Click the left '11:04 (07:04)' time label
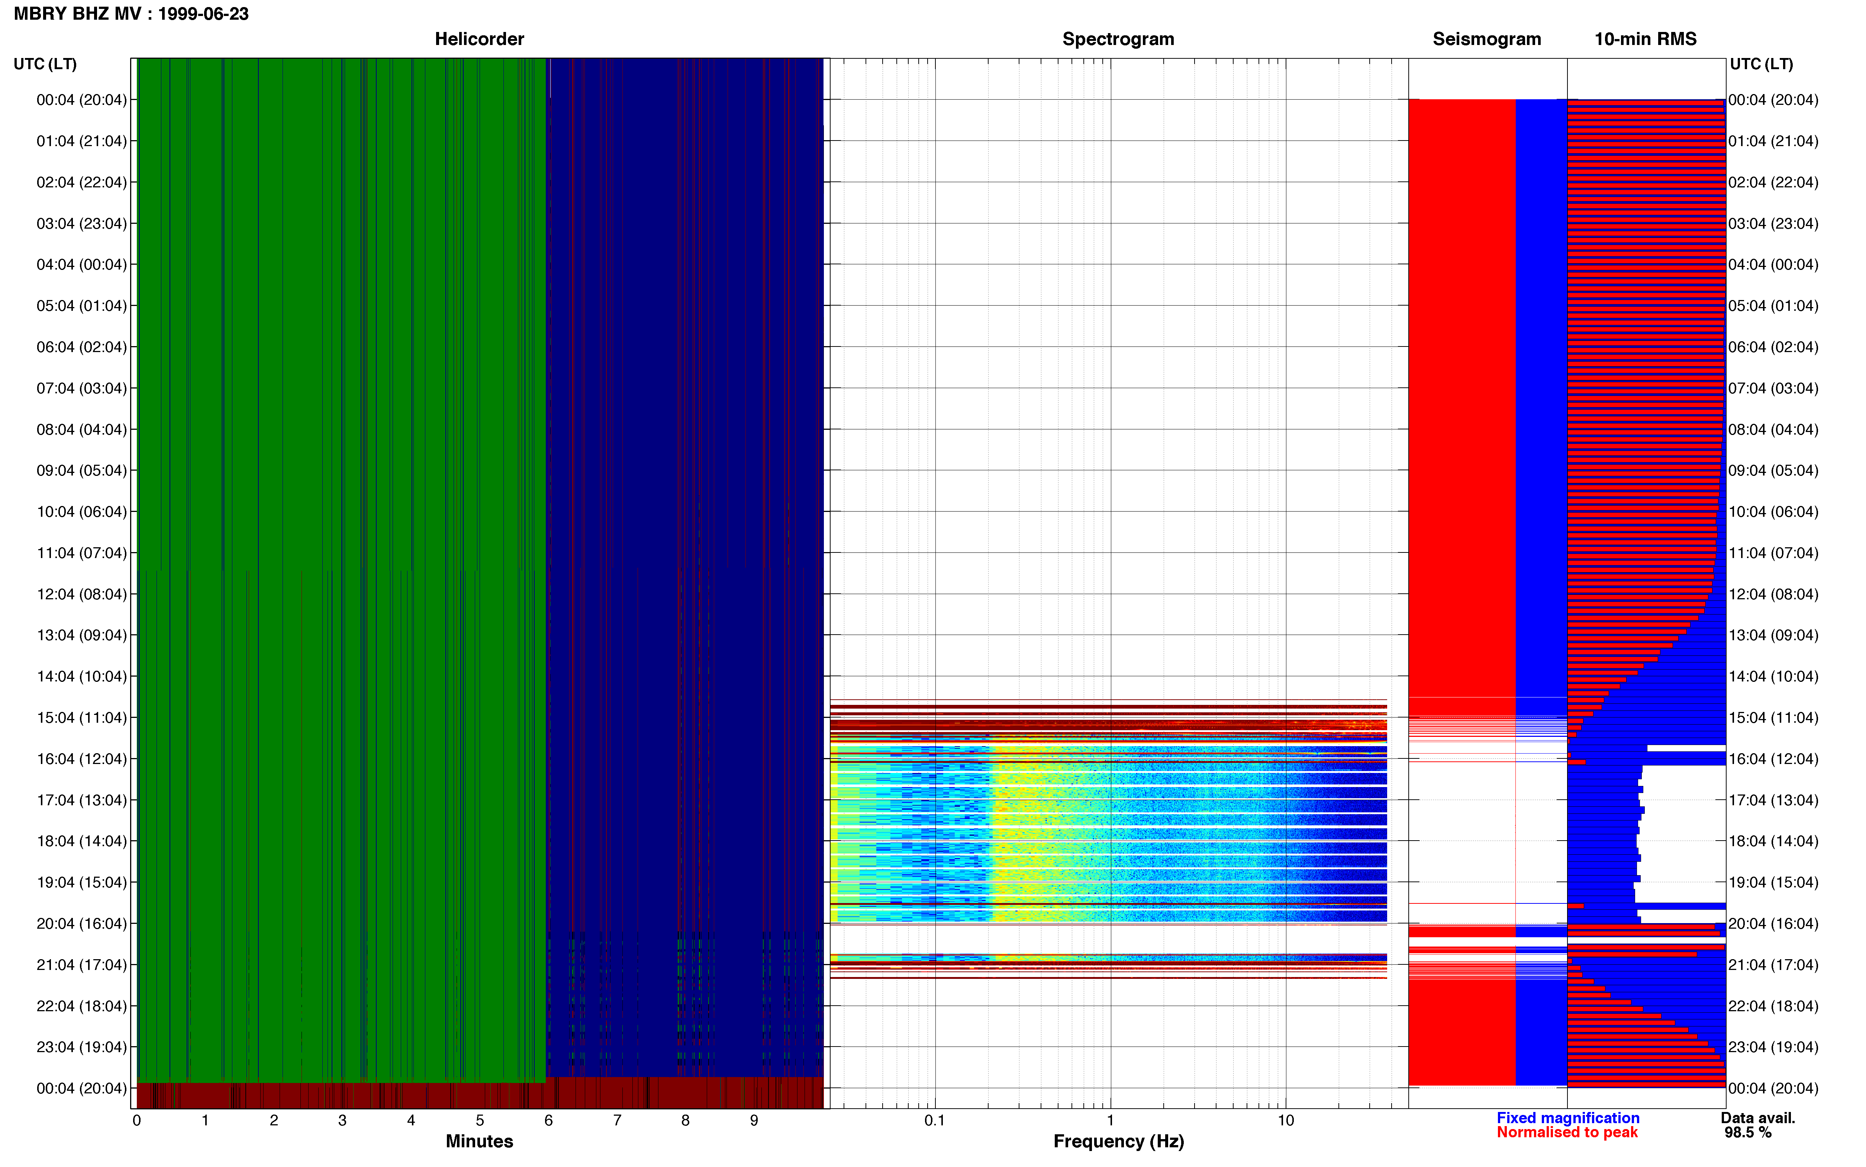This screenshot has height=1167, width=1866. (82, 552)
